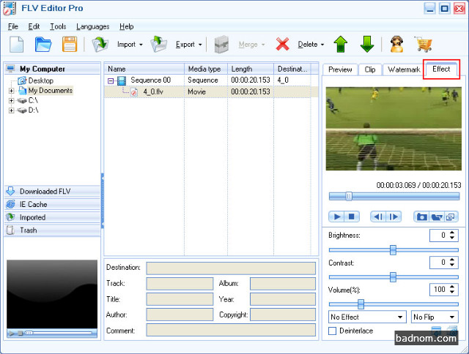Click the camera snapshot icon
This screenshot has width=469, height=354.
pyautogui.click(x=421, y=216)
